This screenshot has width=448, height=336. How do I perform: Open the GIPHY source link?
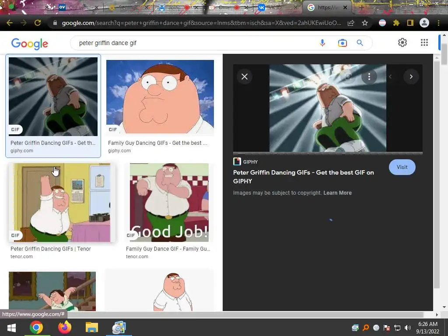(x=246, y=162)
